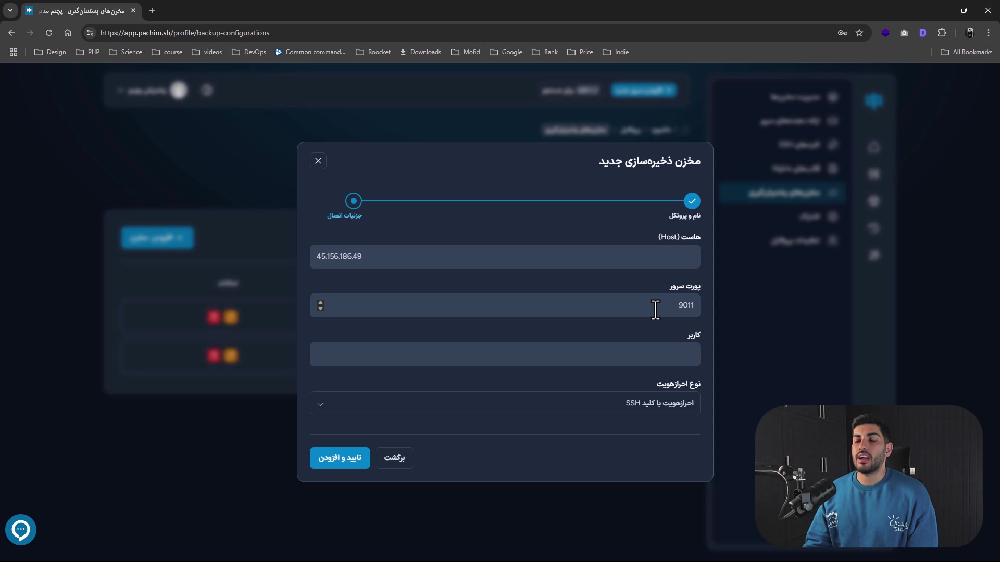Select the 'جزئیات اتصال' step circle
1000x562 pixels.
point(354,201)
